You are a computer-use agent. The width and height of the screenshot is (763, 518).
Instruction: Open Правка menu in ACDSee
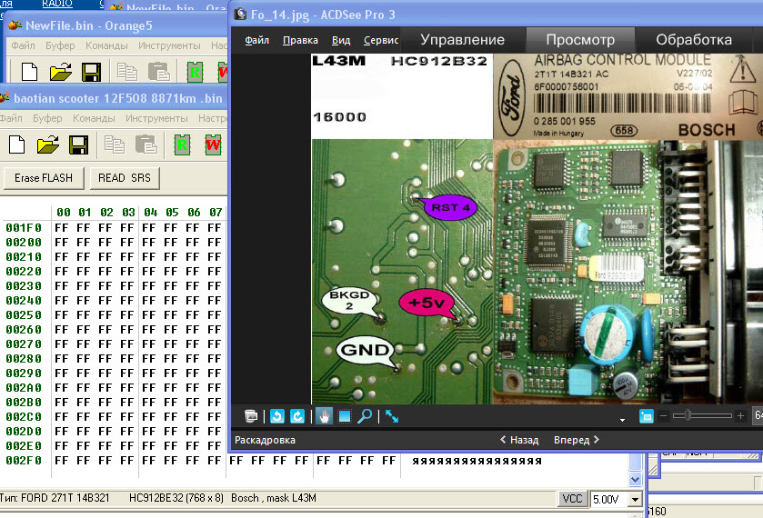[x=300, y=40]
